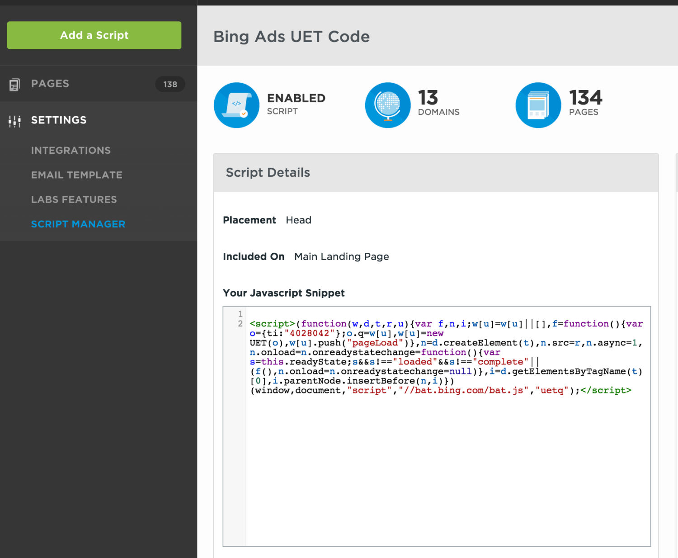The height and width of the screenshot is (558, 678).
Task: Click the Placement label
Action: tap(250, 220)
